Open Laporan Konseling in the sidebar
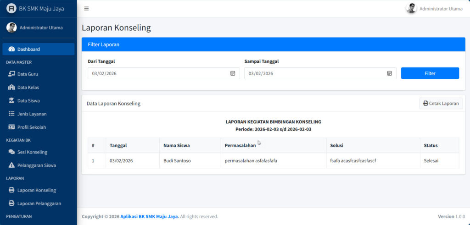The height and width of the screenshot is (225, 470). point(37,190)
